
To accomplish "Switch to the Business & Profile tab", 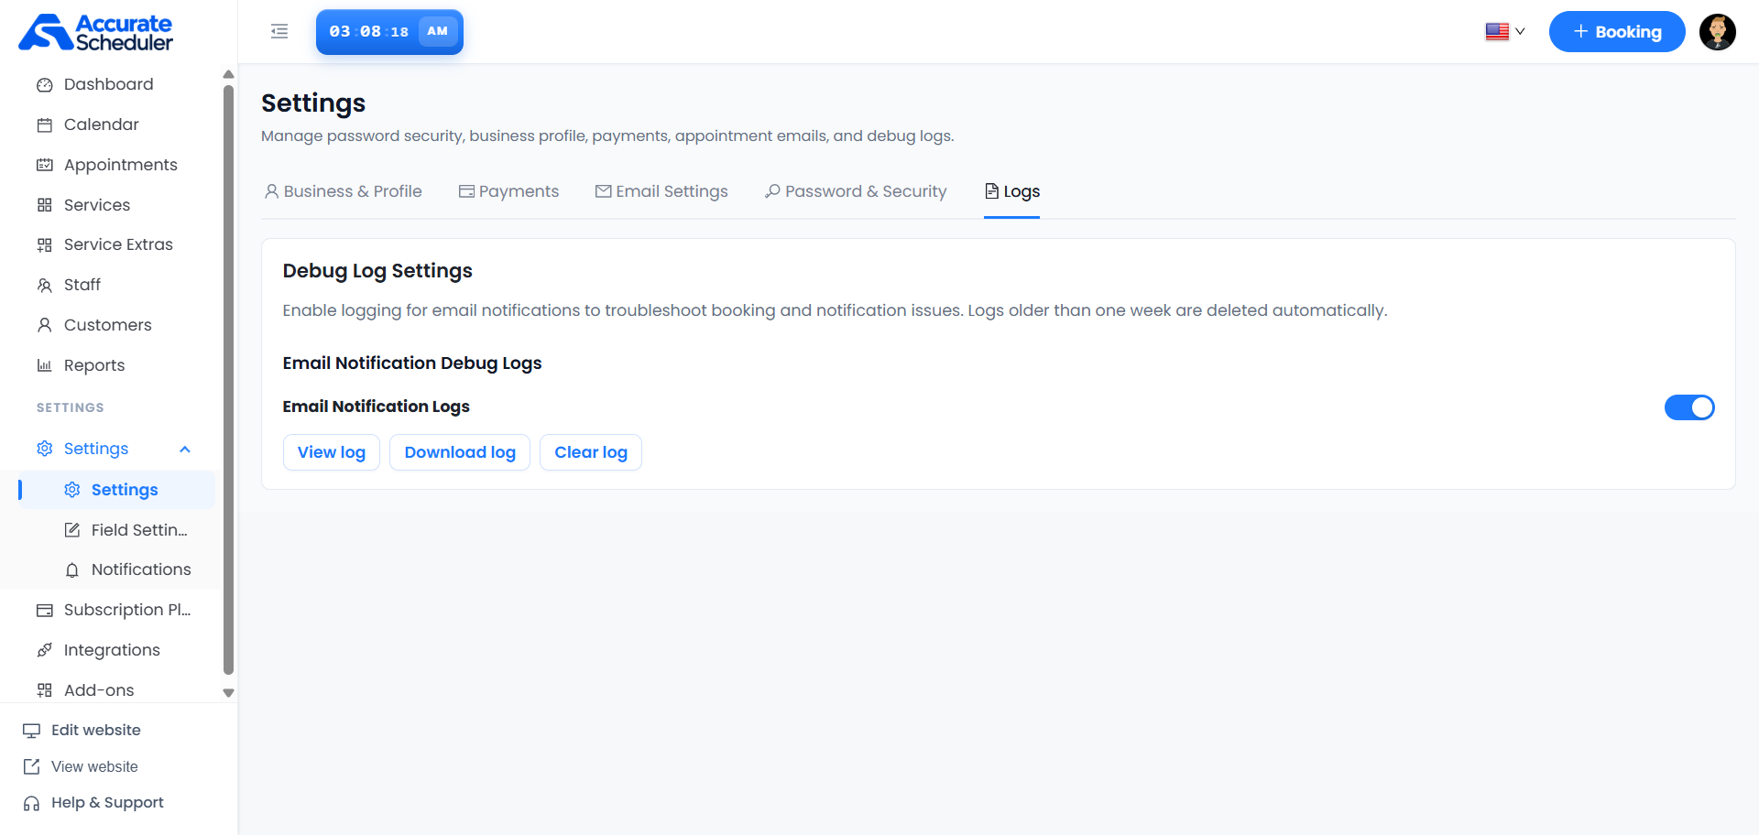I will tap(343, 191).
